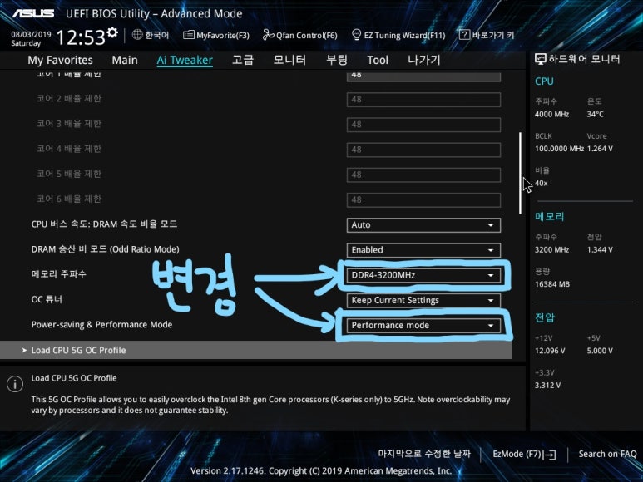Open MyFavorite(F3) list icon
Screen dimensions: 643x482
click(188, 35)
